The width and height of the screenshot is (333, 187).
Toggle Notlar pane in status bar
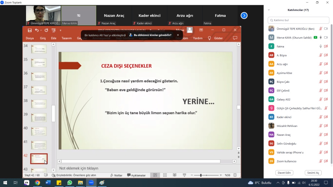coord(116,175)
